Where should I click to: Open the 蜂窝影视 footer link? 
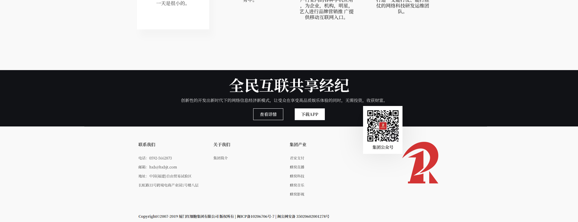click(x=297, y=194)
